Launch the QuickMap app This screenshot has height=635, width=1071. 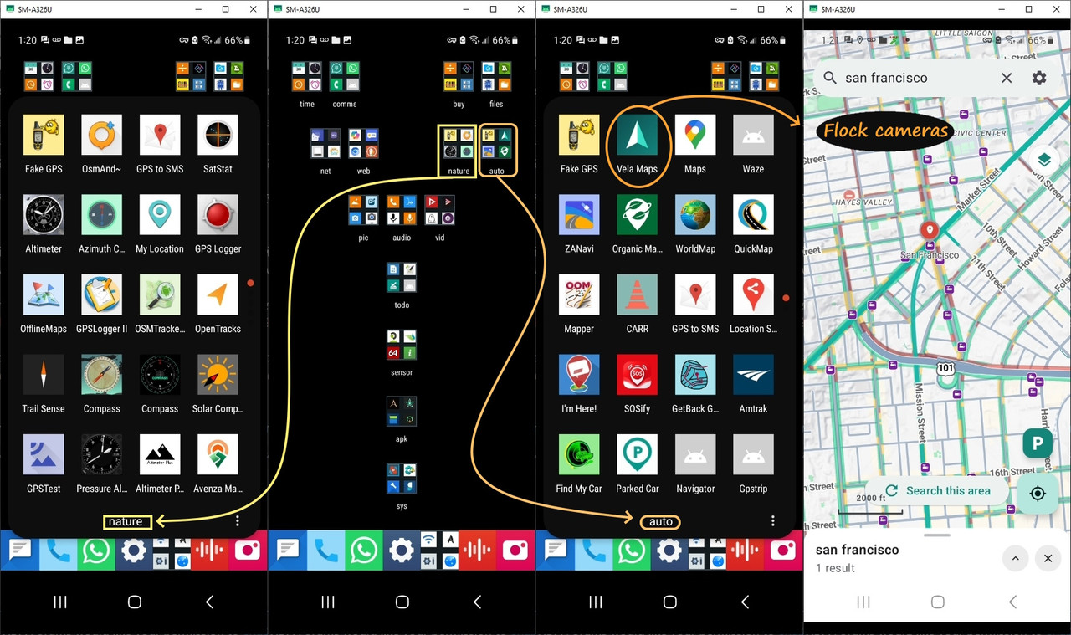[x=753, y=215]
